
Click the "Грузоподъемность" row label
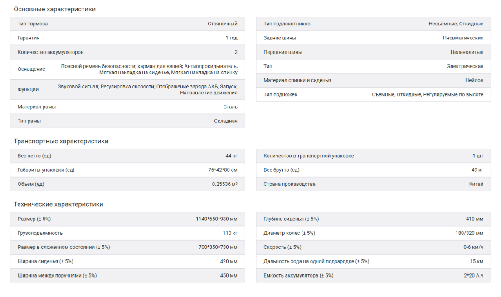point(40,233)
